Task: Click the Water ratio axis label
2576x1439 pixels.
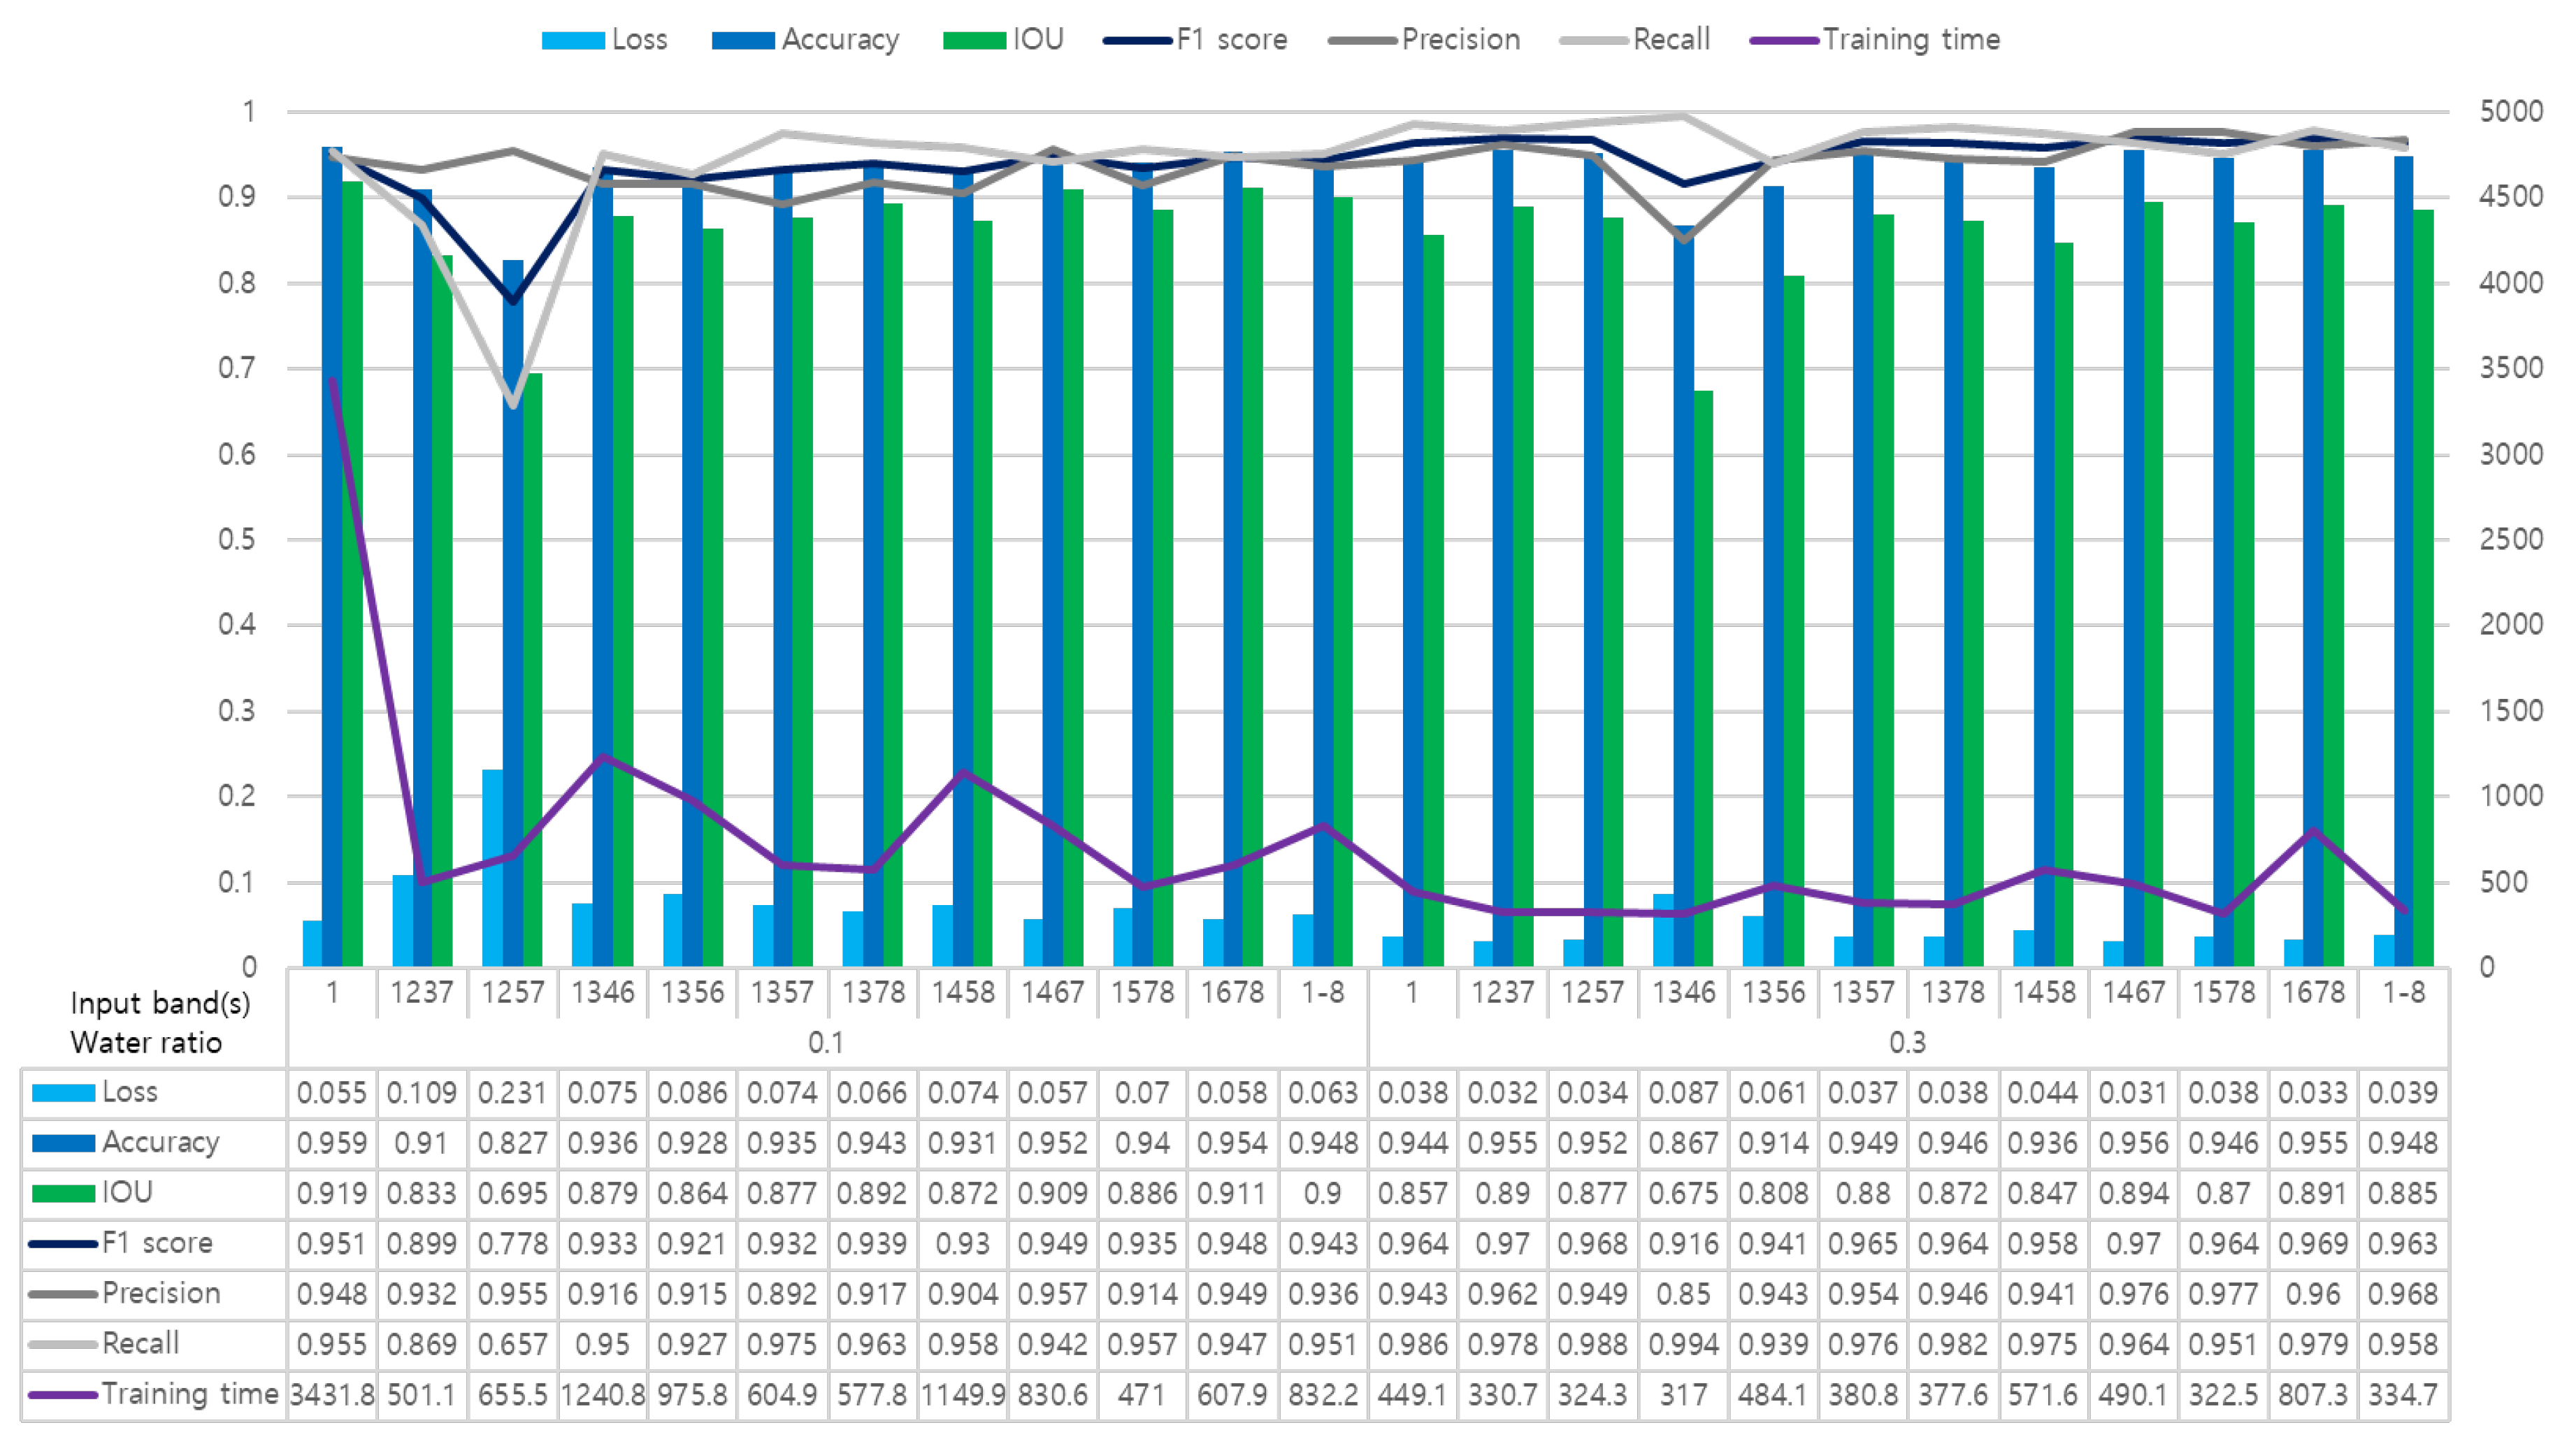Action: [146, 1043]
